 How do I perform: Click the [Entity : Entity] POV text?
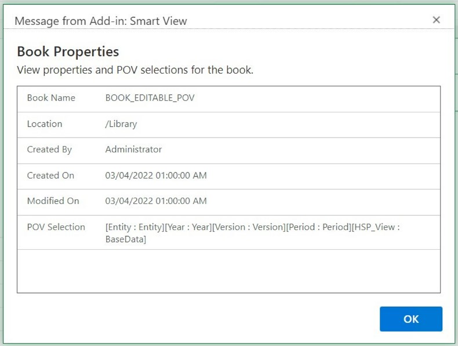coord(135,227)
